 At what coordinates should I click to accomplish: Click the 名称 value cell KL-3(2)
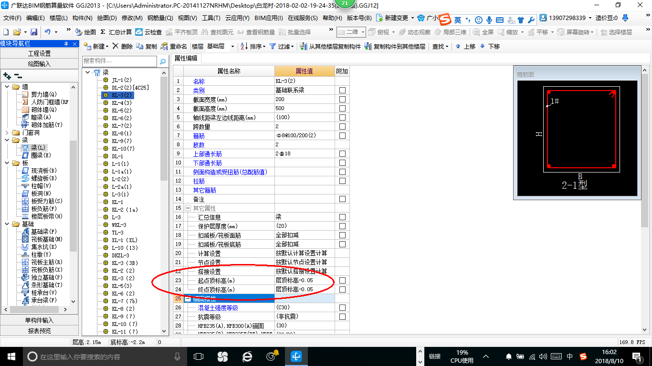pyautogui.click(x=305, y=81)
